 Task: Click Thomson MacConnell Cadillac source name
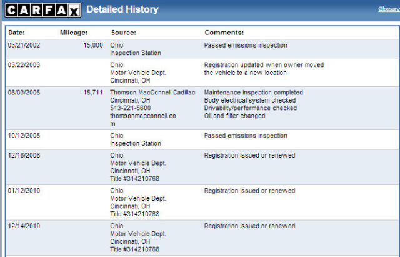point(152,93)
